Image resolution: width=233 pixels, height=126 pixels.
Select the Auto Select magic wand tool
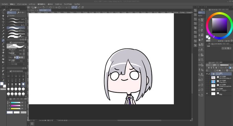pyautogui.click(x=3, y=28)
